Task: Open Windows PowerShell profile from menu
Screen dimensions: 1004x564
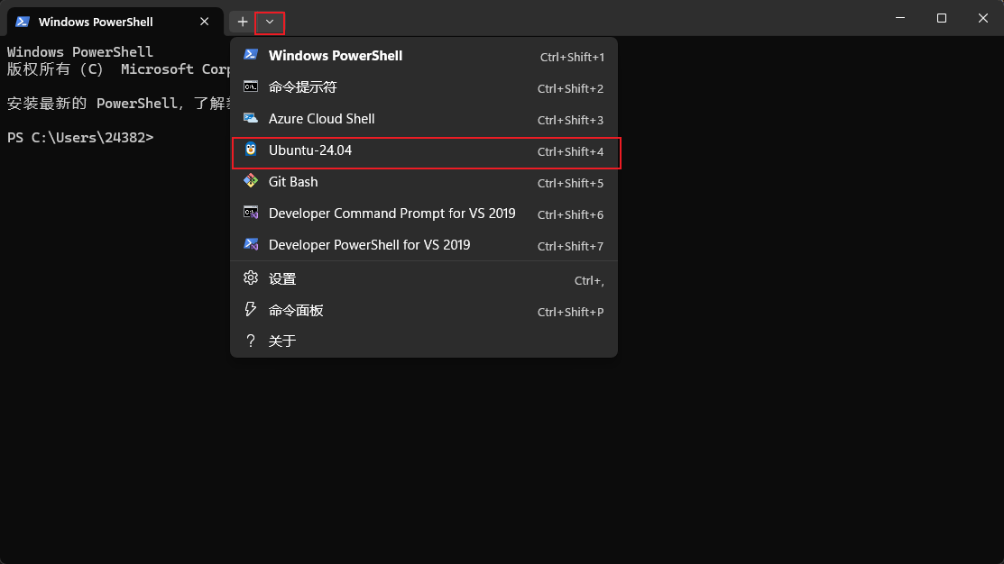Action: [424, 56]
